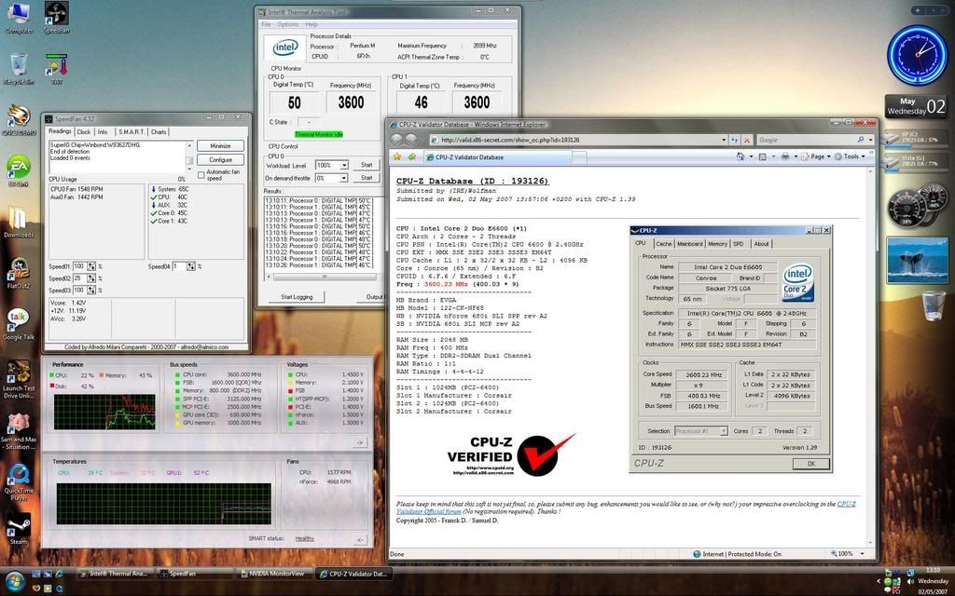Select the CPU-Z Validator Database browser tab
Image resolution: width=955 pixels, height=596 pixels.
tap(498, 156)
